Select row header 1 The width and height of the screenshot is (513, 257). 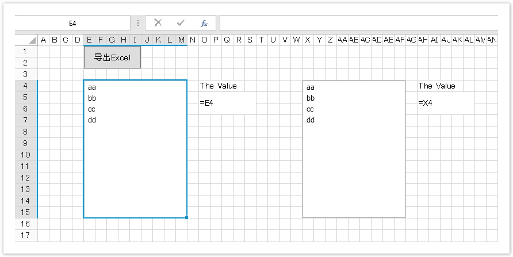pos(25,51)
